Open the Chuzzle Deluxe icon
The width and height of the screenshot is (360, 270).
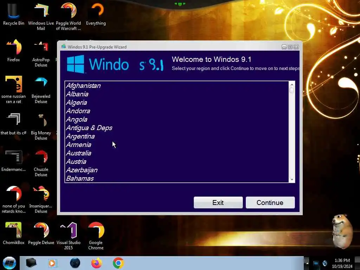[x=41, y=163]
